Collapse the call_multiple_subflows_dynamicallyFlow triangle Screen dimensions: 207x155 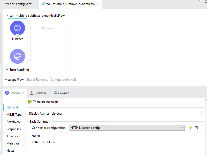7,16
